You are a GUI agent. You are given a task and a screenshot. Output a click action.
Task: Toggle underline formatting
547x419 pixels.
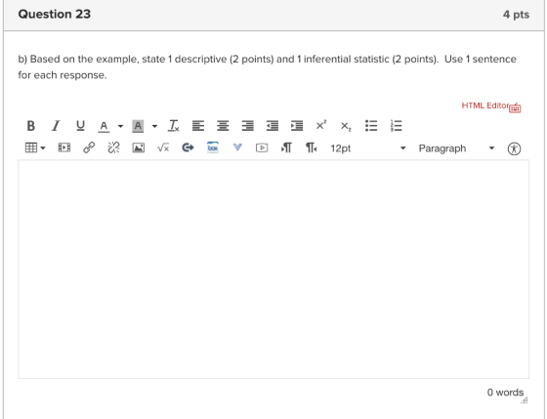[x=80, y=126]
